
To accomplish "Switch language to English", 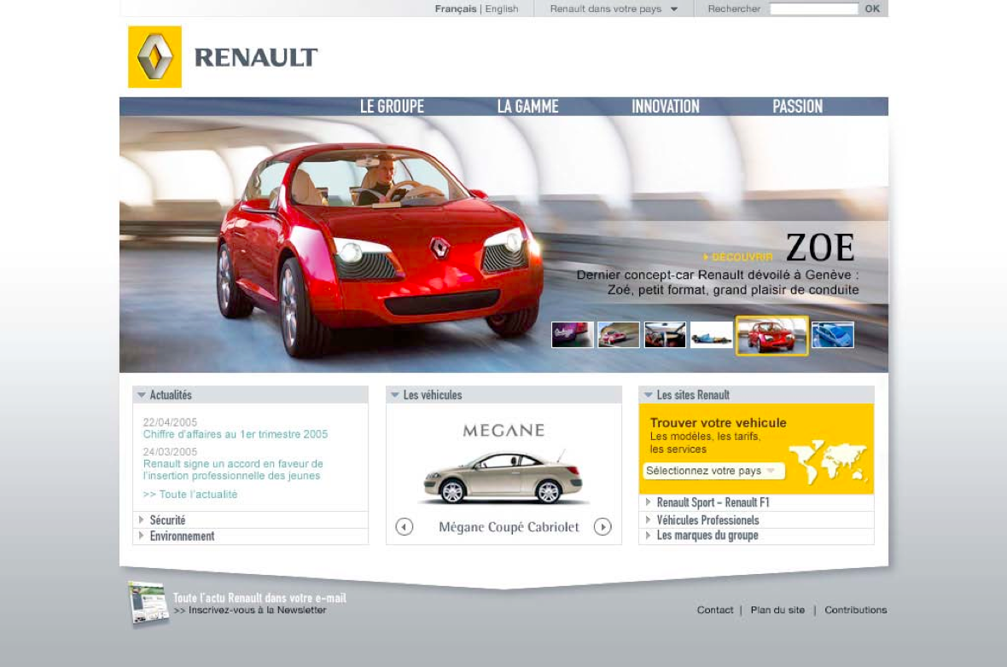I will point(502,9).
